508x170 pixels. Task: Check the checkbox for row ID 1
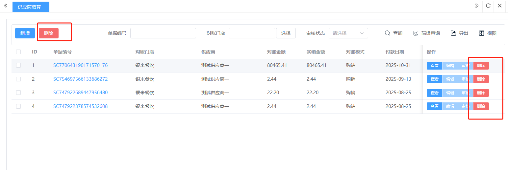[x=18, y=65]
